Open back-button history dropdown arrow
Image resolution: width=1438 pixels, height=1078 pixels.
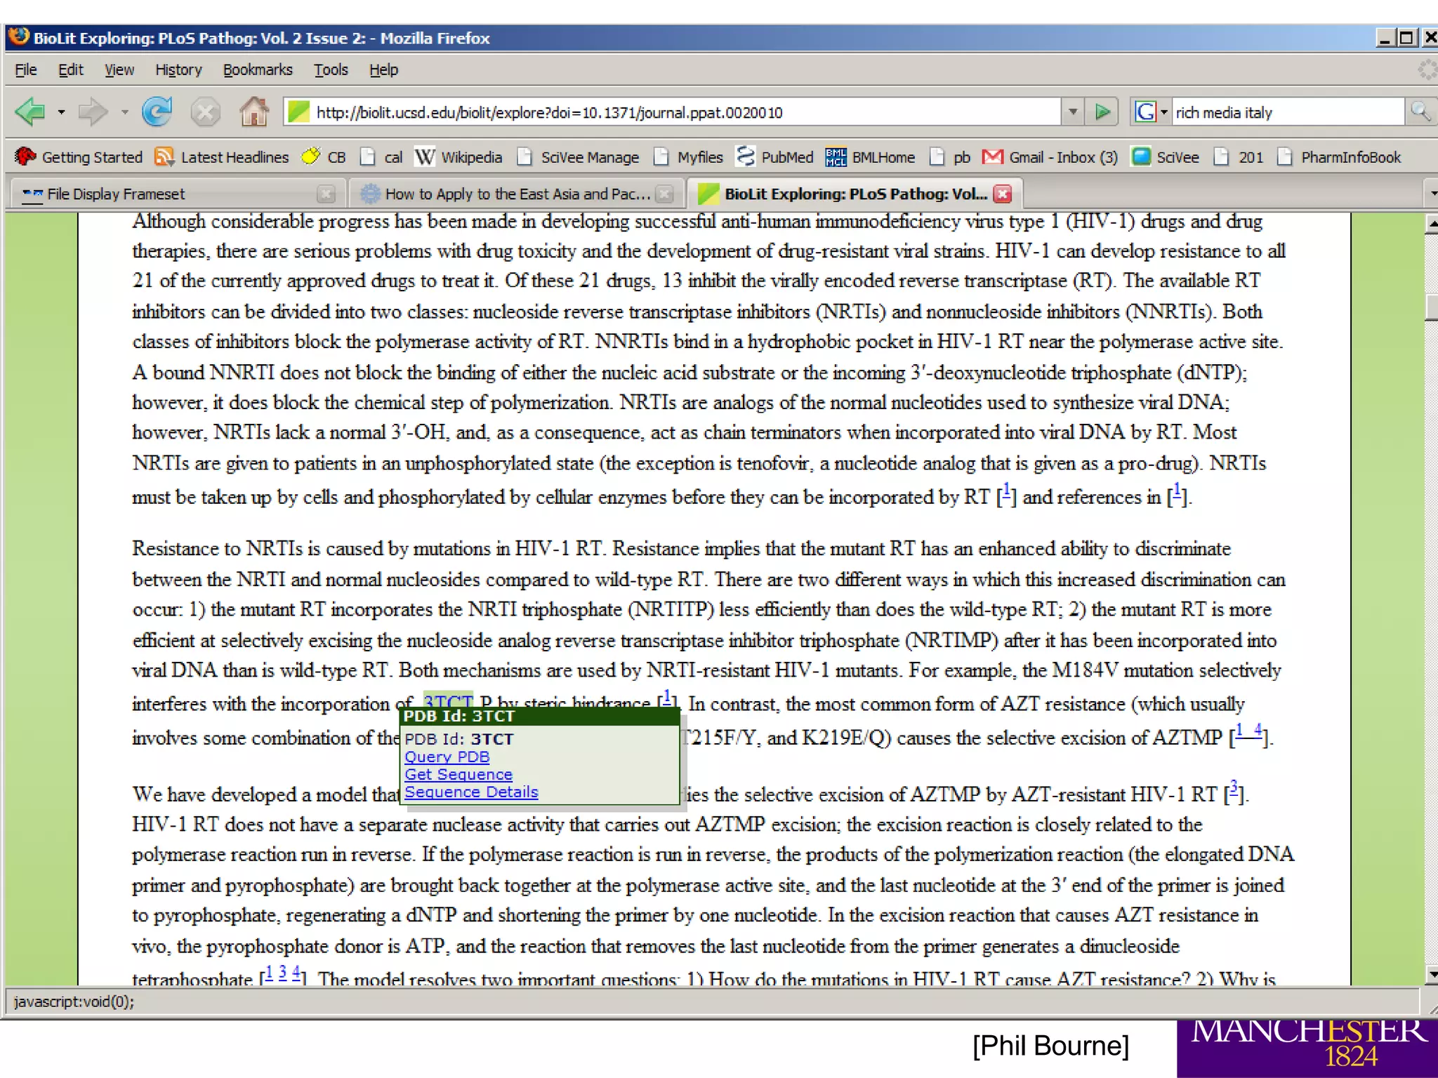point(62,112)
